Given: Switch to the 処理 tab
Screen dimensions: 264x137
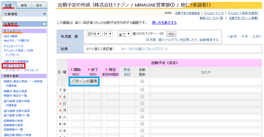Looking at the screenshot, I should 8,5.
